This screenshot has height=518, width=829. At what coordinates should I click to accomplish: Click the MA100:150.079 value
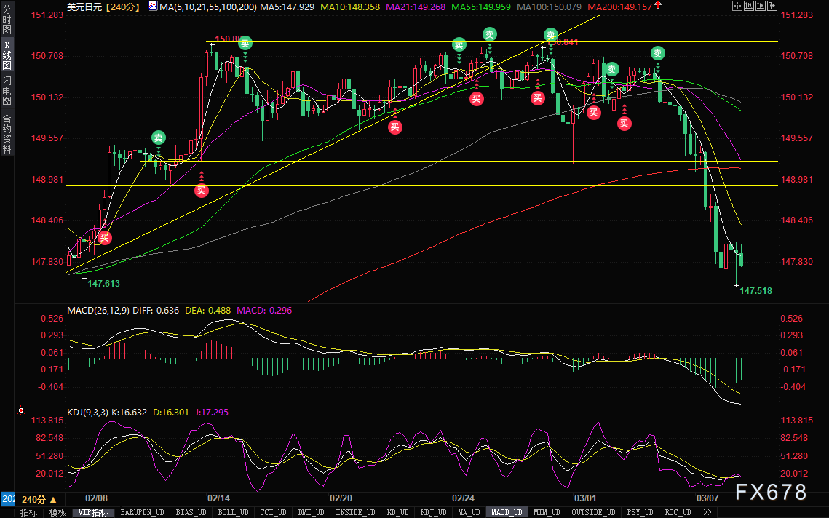(x=549, y=7)
